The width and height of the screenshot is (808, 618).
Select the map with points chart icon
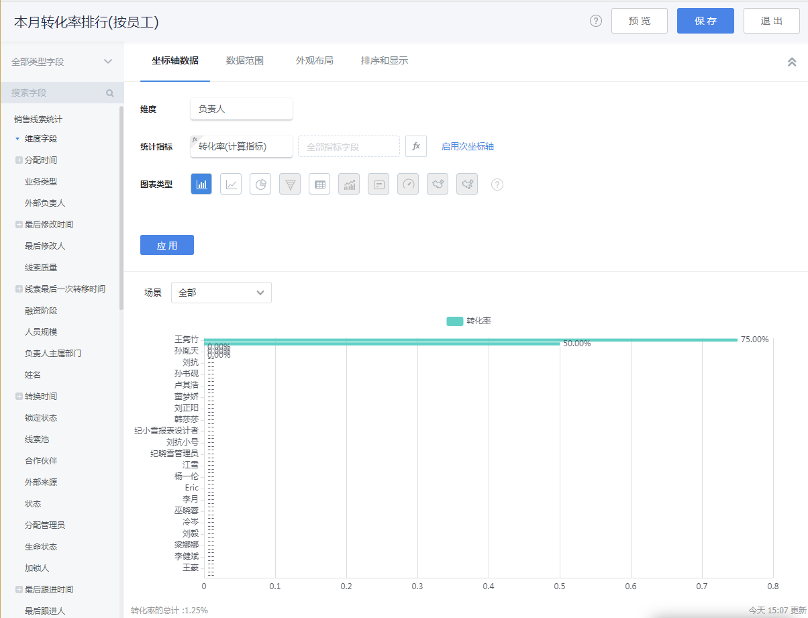pos(467,184)
